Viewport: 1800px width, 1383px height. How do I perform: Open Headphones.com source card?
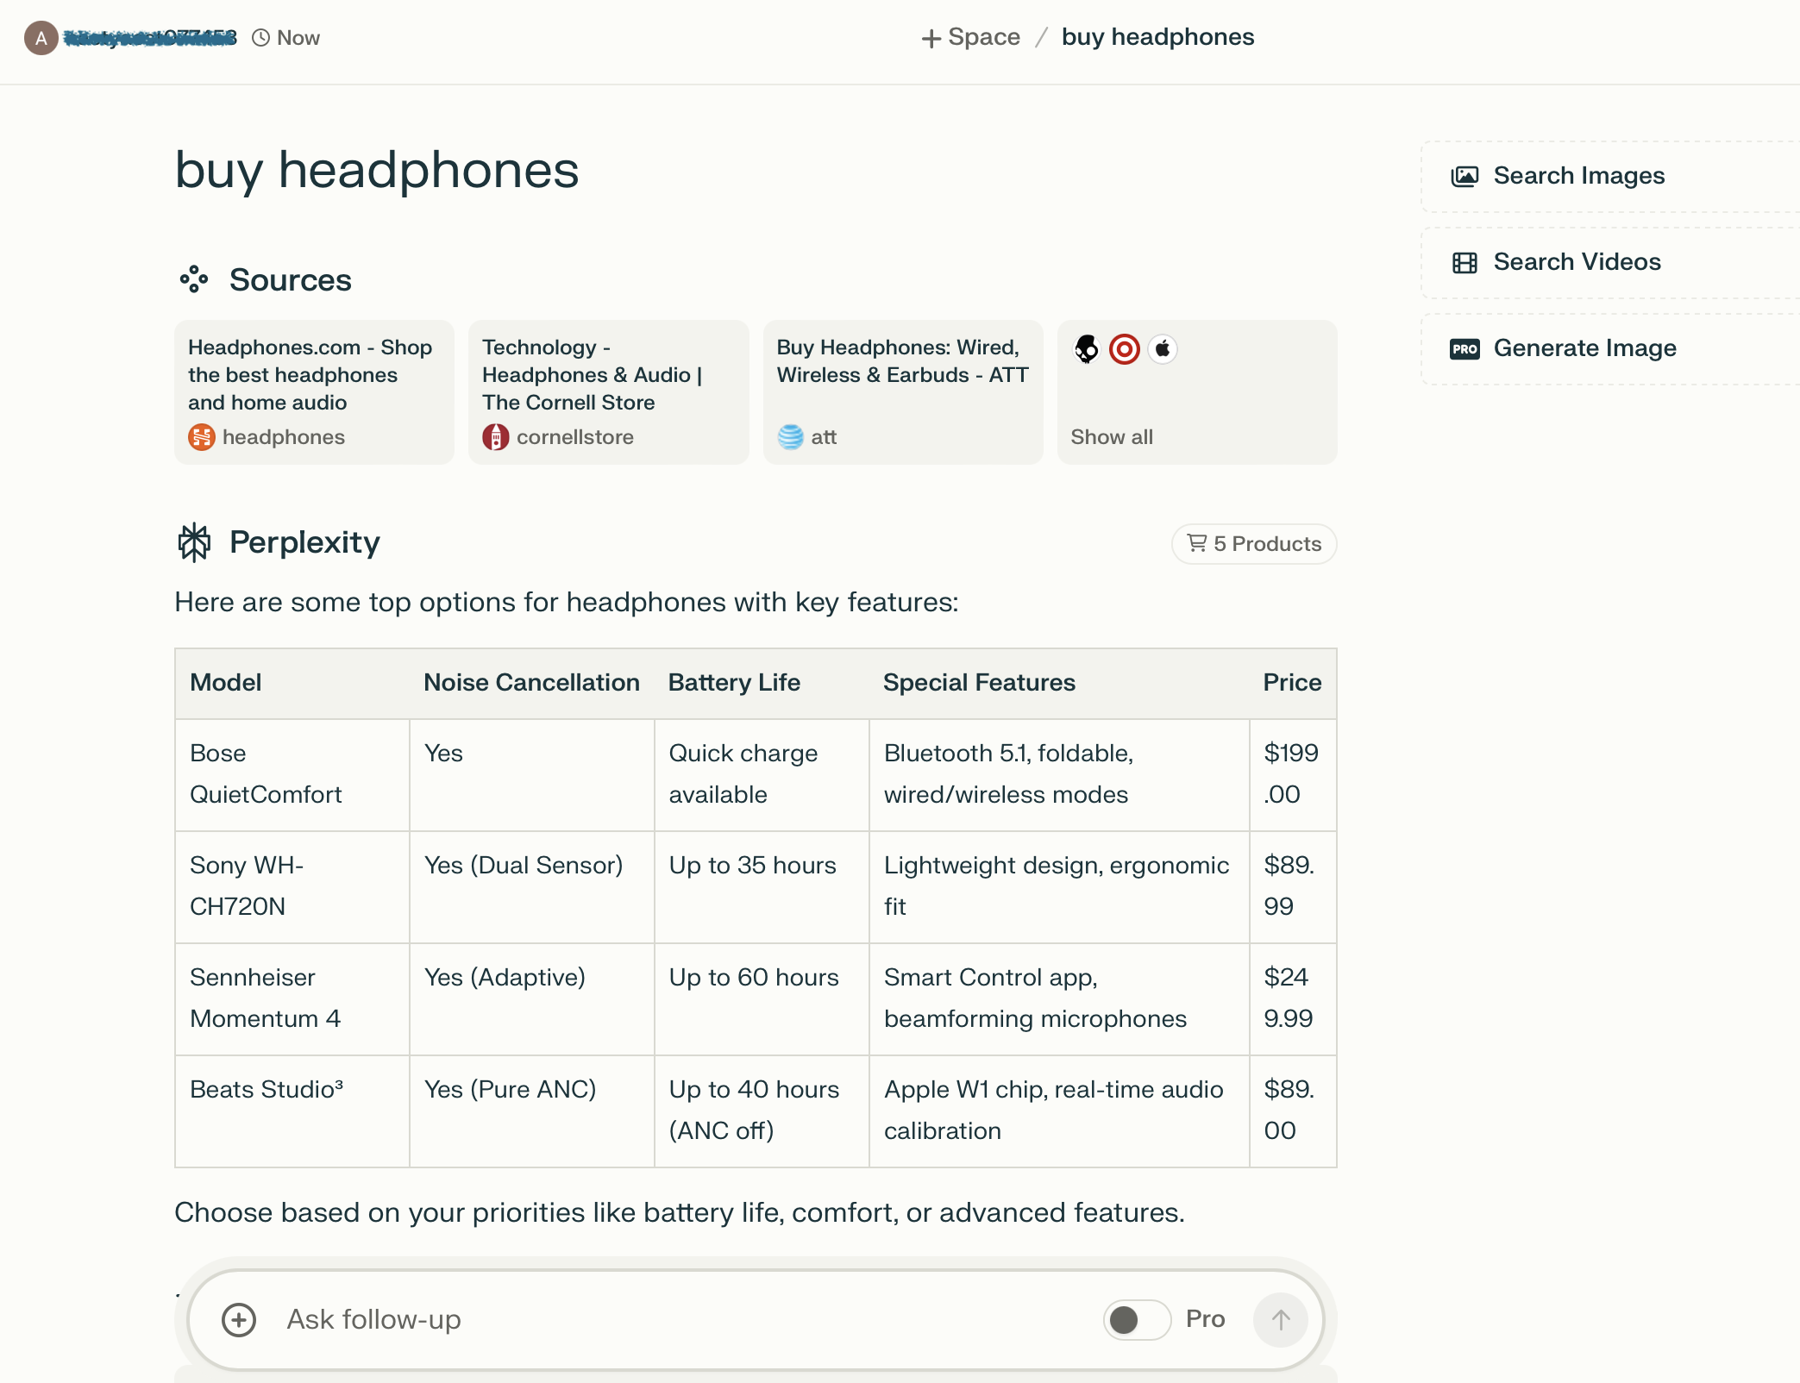(x=314, y=392)
